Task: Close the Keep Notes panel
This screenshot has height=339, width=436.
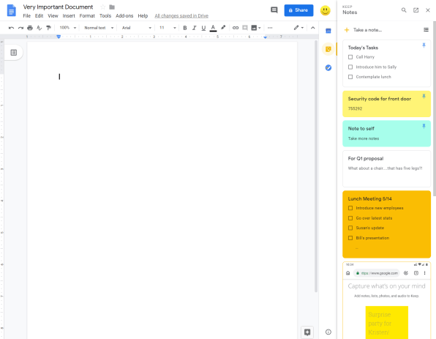Action: 428,10
